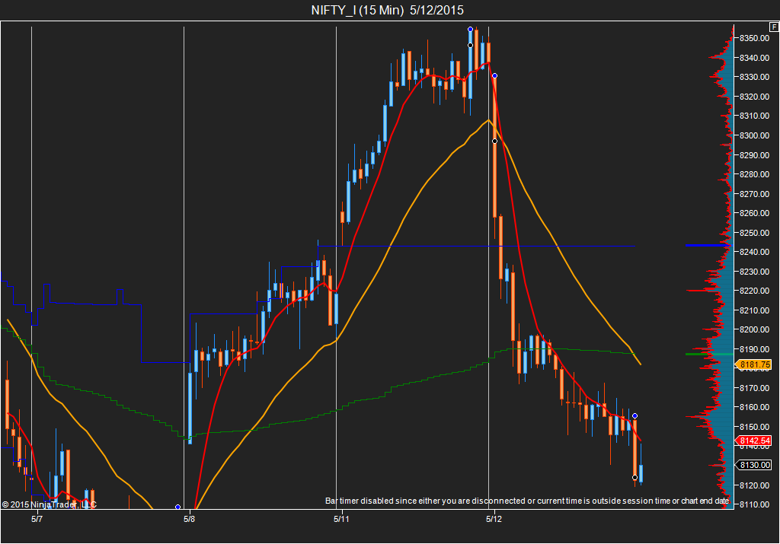Viewport: 780px width, 544px height.
Task: Select blue dot marker above last orange candle
Action: click(635, 416)
